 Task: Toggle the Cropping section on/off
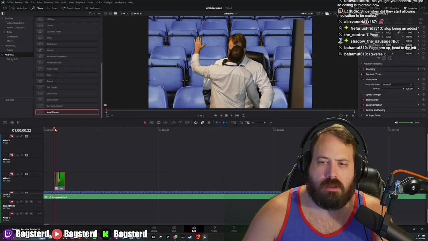(363, 69)
